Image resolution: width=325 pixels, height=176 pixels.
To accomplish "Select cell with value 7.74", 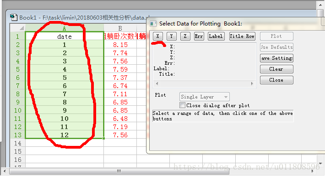I will (x=120, y=53).
